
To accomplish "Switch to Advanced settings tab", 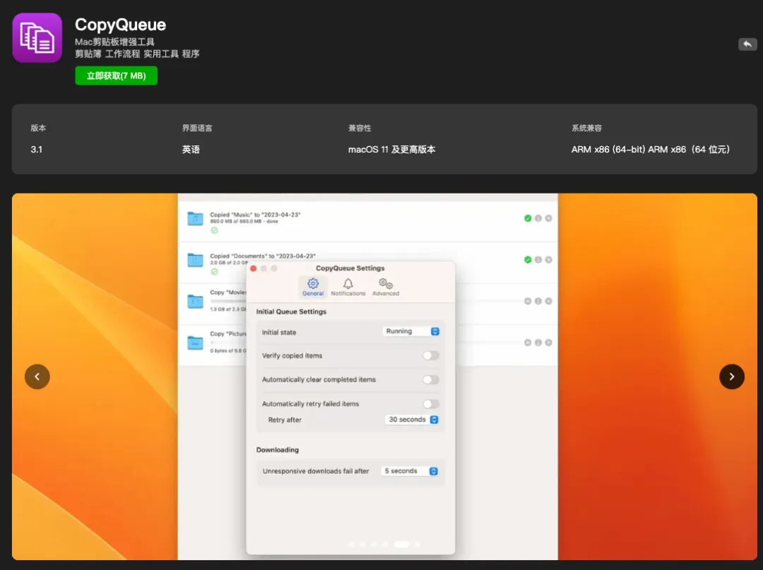I will [386, 287].
